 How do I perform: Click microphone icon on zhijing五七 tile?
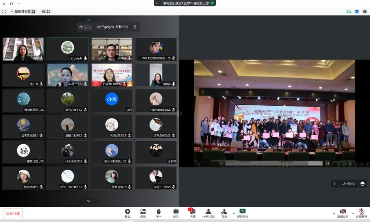pyautogui.click(x=85, y=58)
